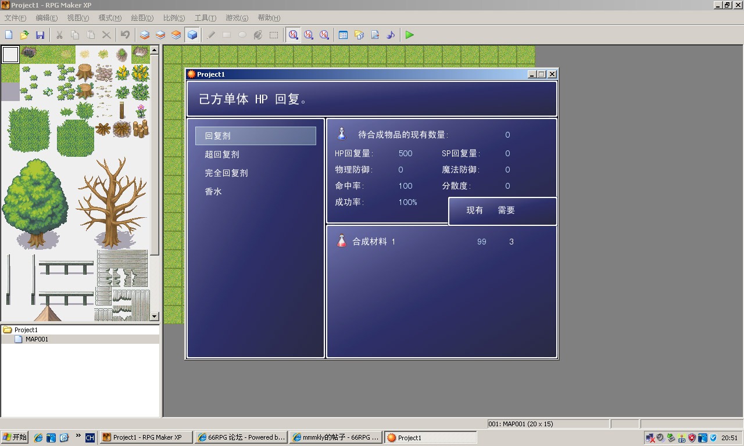Create a new project with toolbar icon
This screenshot has height=446, width=744.
[9, 35]
